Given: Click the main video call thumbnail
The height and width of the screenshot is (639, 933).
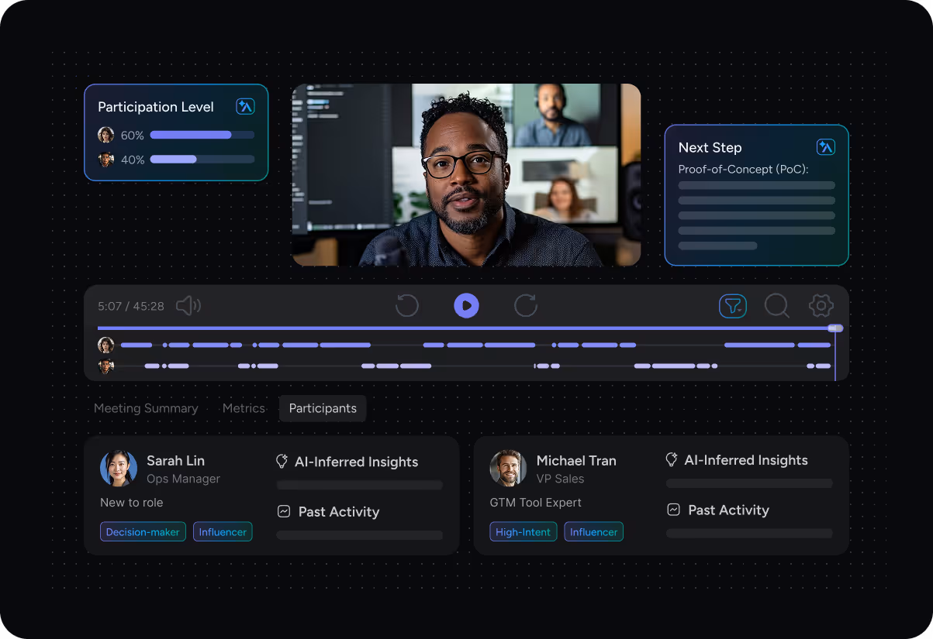Looking at the screenshot, I should [x=466, y=175].
